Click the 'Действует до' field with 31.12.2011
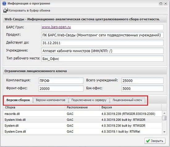 pyautogui.click(x=102, y=43)
